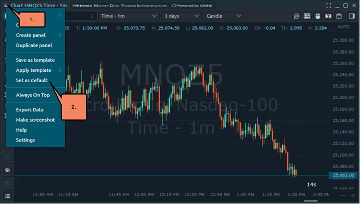Screen dimensions: 360x204
Task: Open the object list icon at bottom left
Action: [8, 196]
